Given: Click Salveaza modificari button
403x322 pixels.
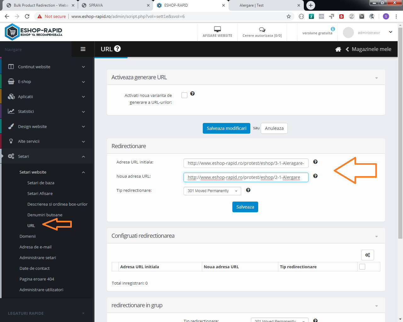Looking at the screenshot, I should [x=226, y=128].
